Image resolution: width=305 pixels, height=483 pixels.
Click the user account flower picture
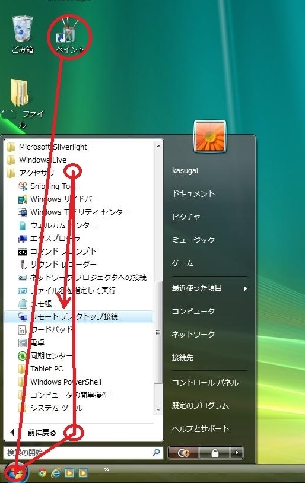pos(210,136)
